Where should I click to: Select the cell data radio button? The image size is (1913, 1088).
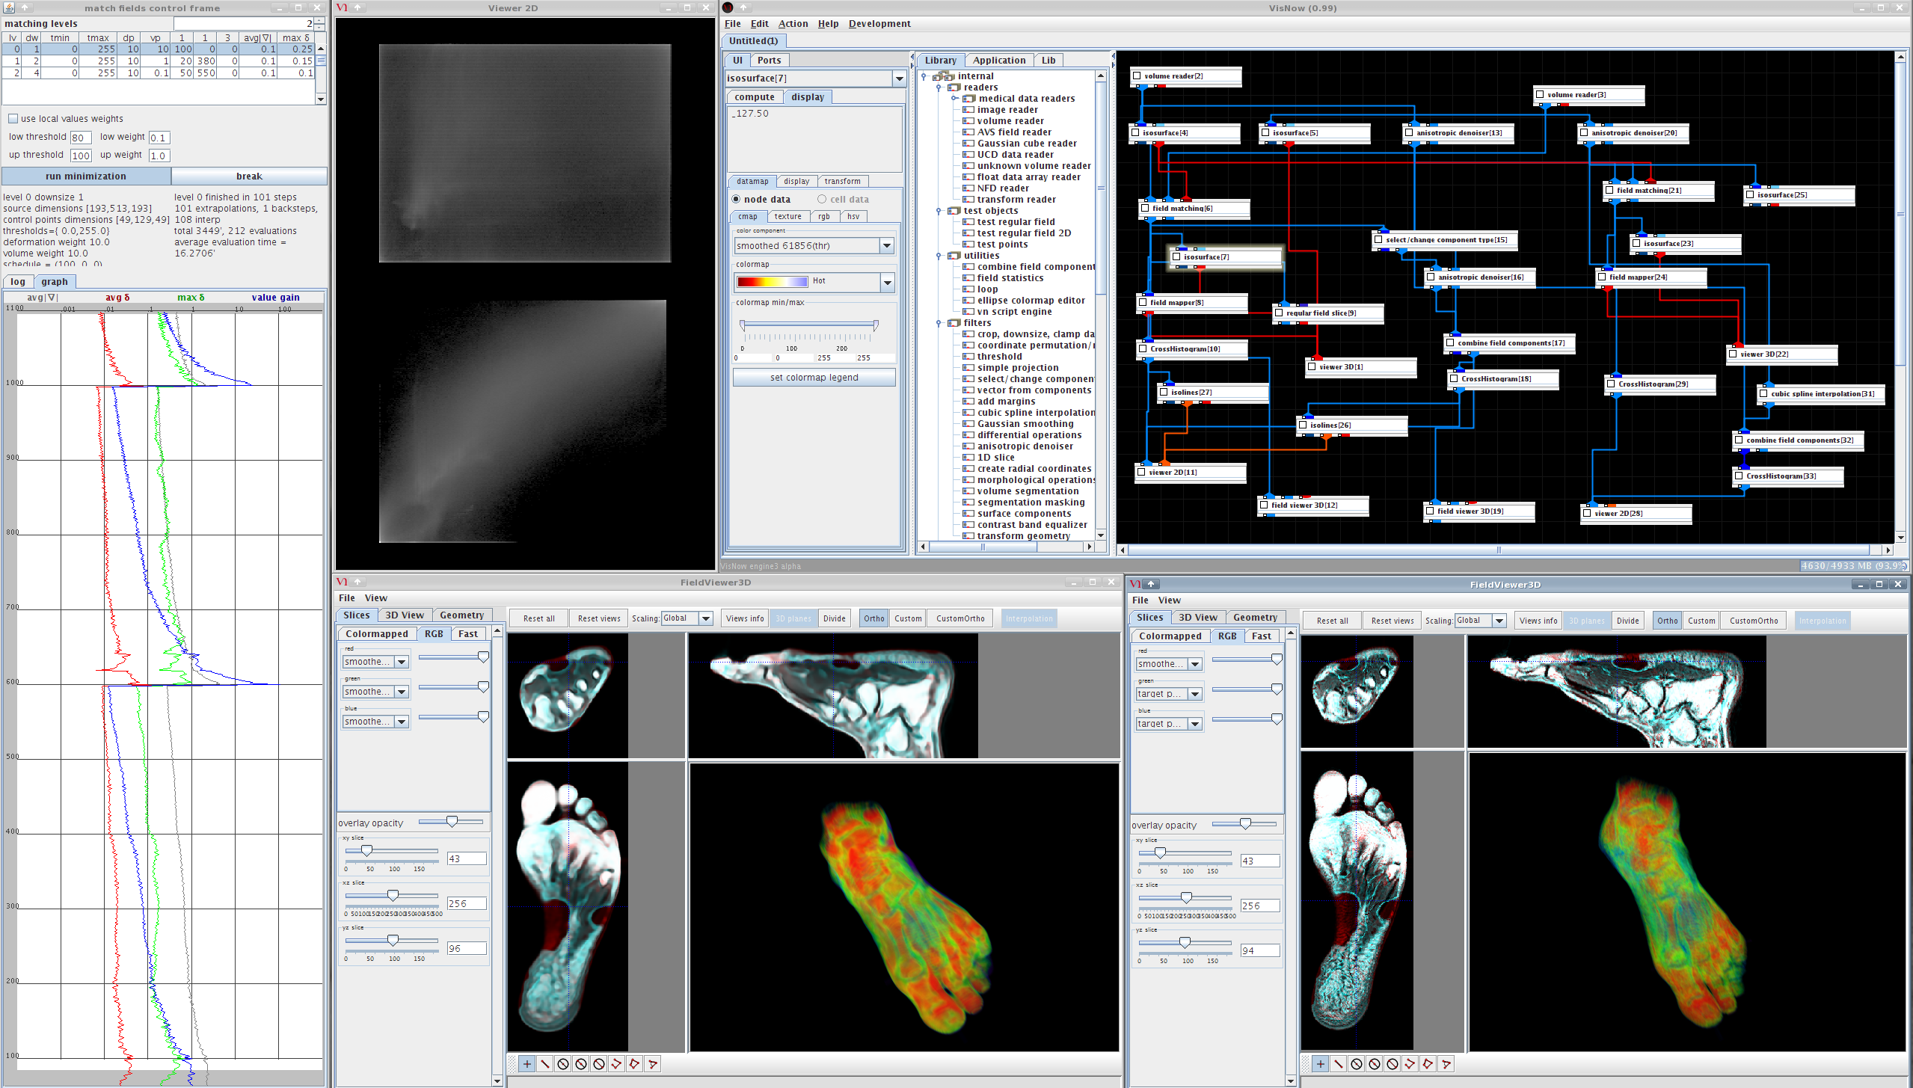[x=822, y=200]
